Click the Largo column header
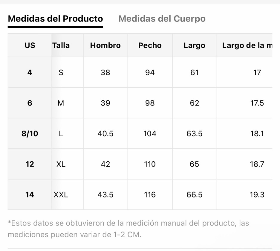This screenshot has width=280, height=251. point(195,45)
